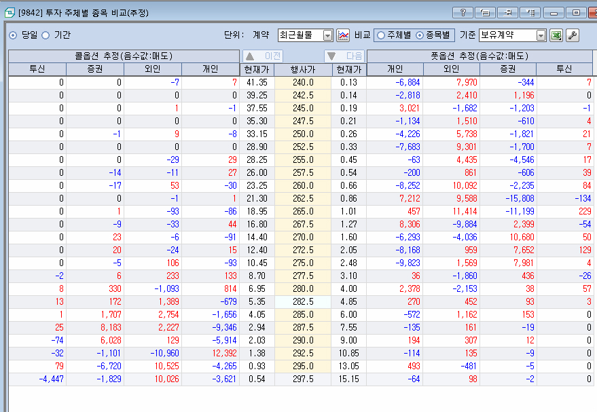The height and width of the screenshot is (412, 597).
Task: Select the highlighted strike 282.5 cell
Action: click(303, 301)
